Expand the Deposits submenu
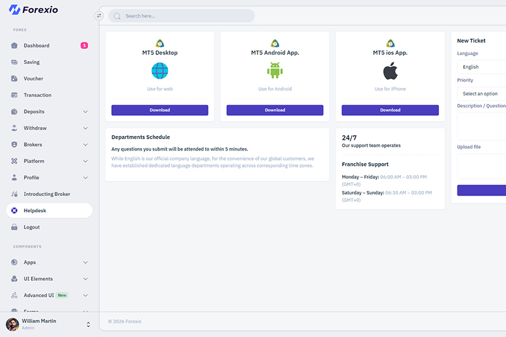The width and height of the screenshot is (506, 337). pyautogui.click(x=85, y=112)
